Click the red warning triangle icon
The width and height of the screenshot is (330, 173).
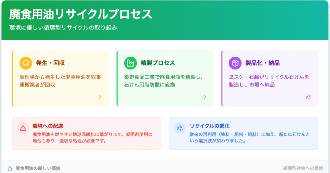(23, 128)
